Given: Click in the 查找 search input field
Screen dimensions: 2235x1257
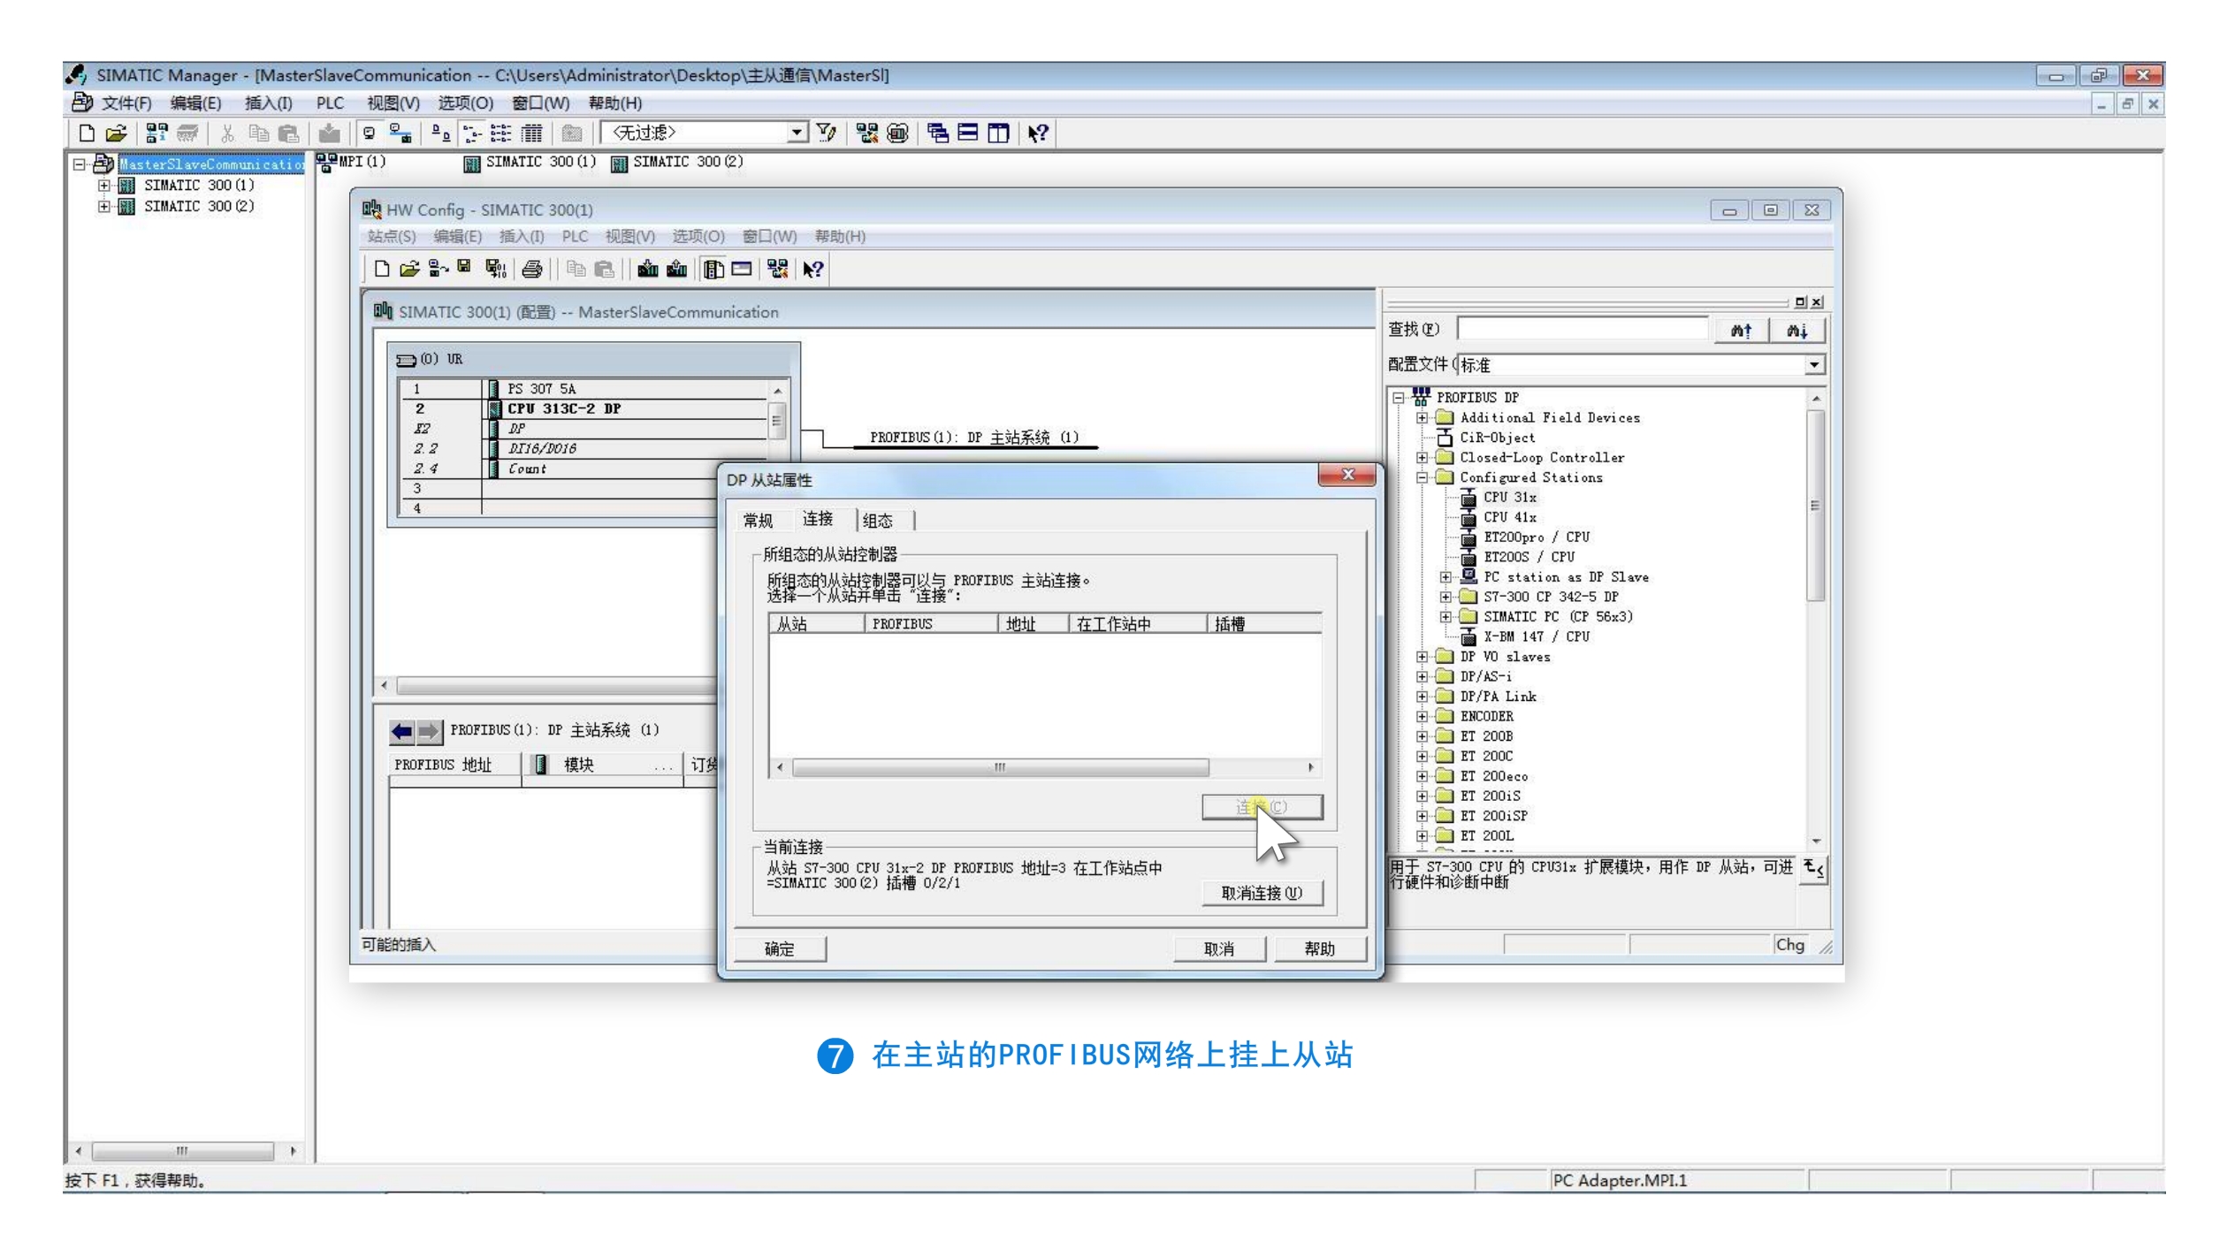Looking at the screenshot, I should pyautogui.click(x=1582, y=330).
